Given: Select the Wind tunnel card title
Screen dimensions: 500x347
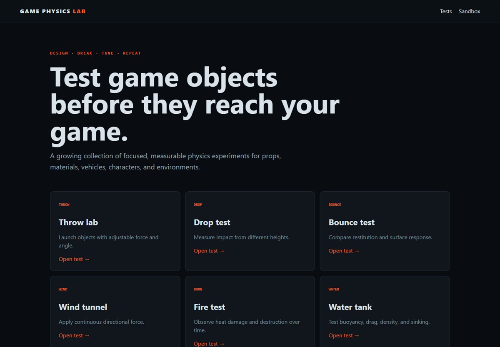Looking at the screenshot, I should (83, 307).
